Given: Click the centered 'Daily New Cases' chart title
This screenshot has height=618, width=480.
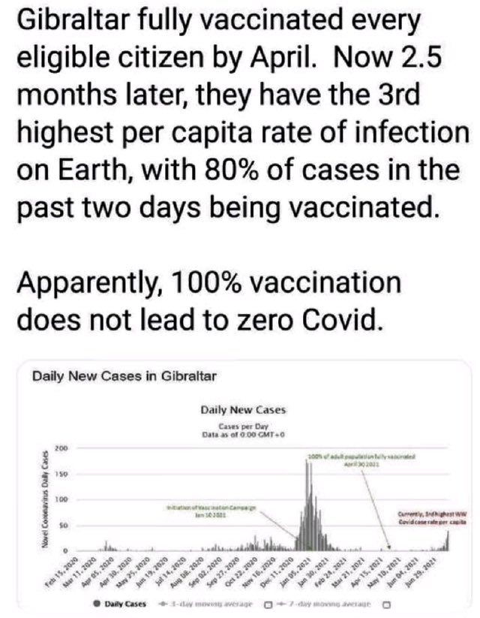Looking at the screenshot, I should [242, 411].
